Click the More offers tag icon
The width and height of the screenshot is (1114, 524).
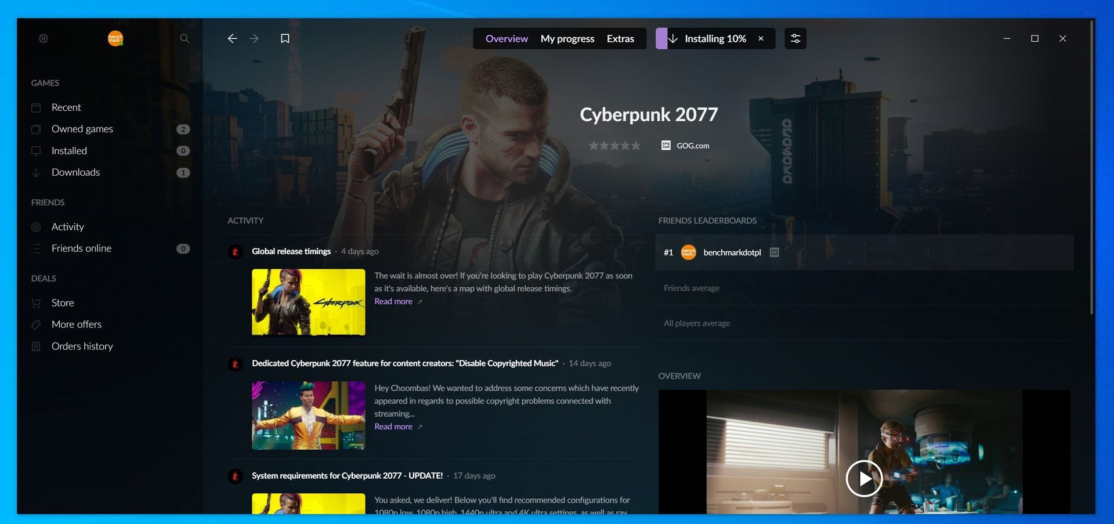[x=36, y=324]
